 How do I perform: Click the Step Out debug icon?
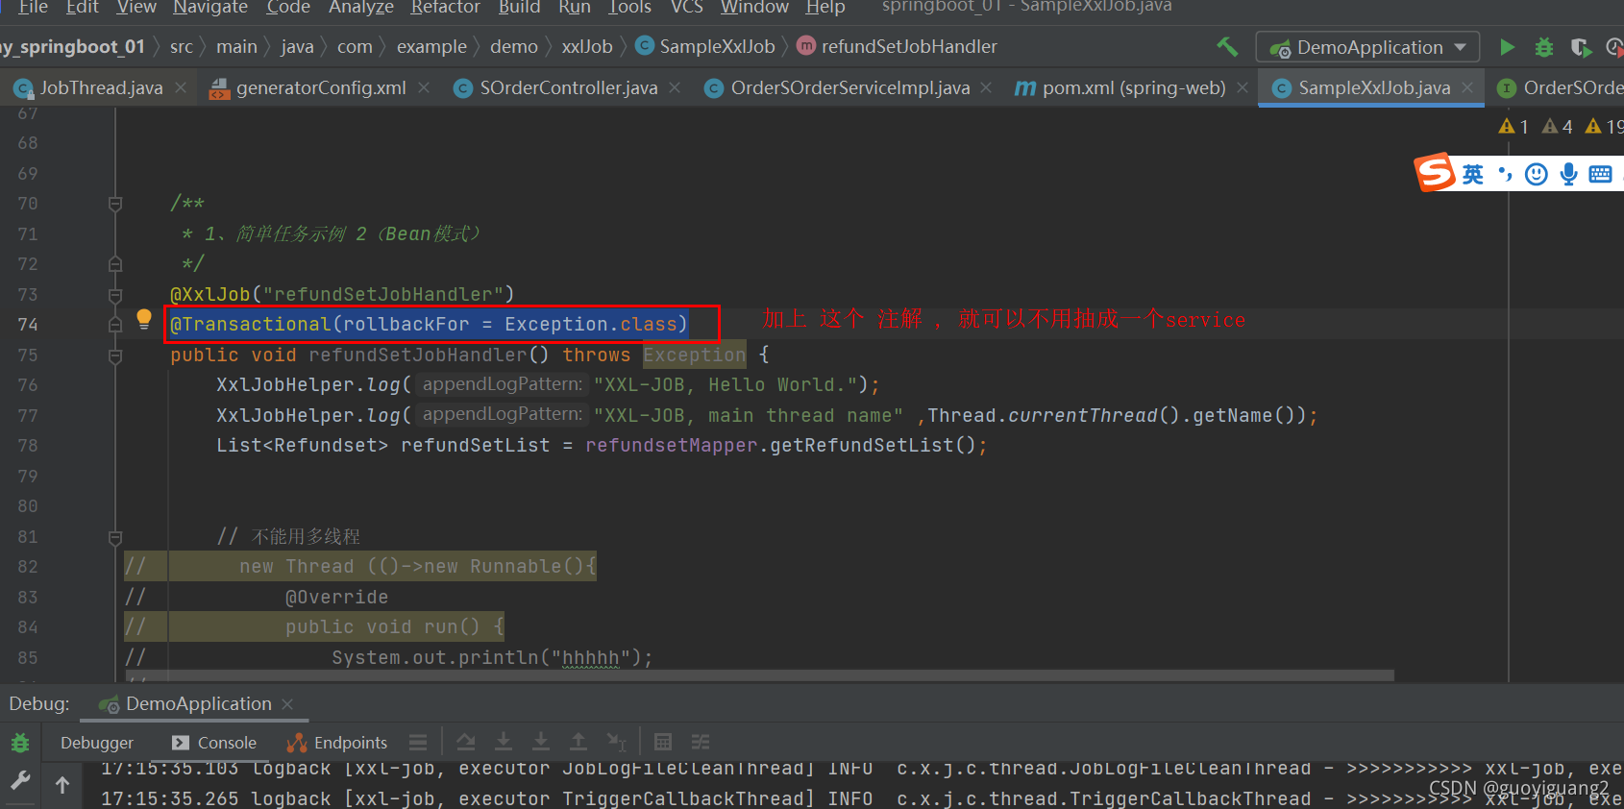578,742
